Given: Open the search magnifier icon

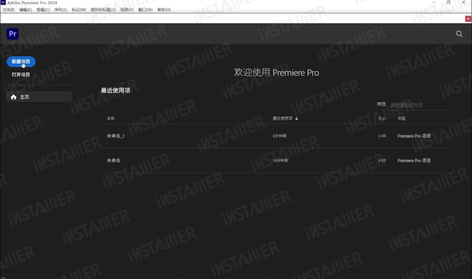Looking at the screenshot, I should [x=459, y=34].
